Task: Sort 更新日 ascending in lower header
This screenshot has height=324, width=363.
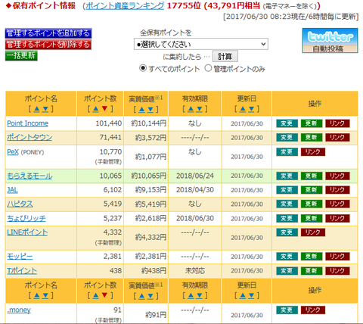Action: click(x=243, y=295)
